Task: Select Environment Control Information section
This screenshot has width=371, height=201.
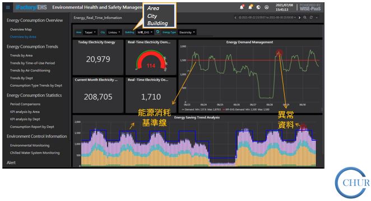Action: coord(36,136)
